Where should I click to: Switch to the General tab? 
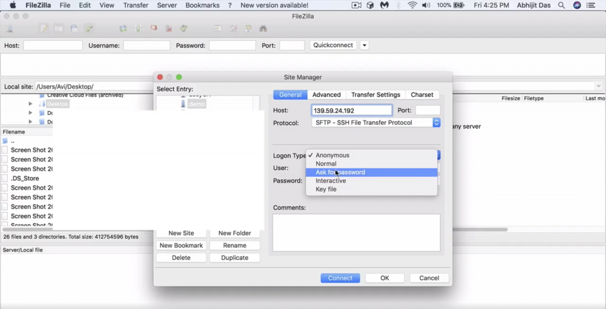[290, 95]
